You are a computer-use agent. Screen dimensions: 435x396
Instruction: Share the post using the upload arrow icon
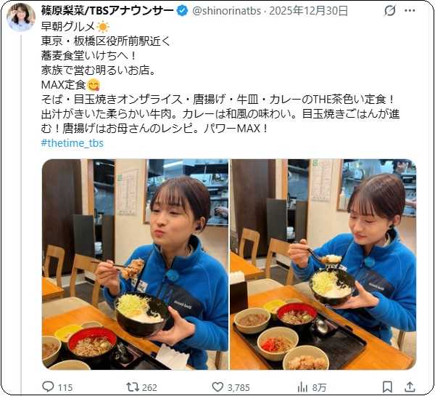point(410,387)
